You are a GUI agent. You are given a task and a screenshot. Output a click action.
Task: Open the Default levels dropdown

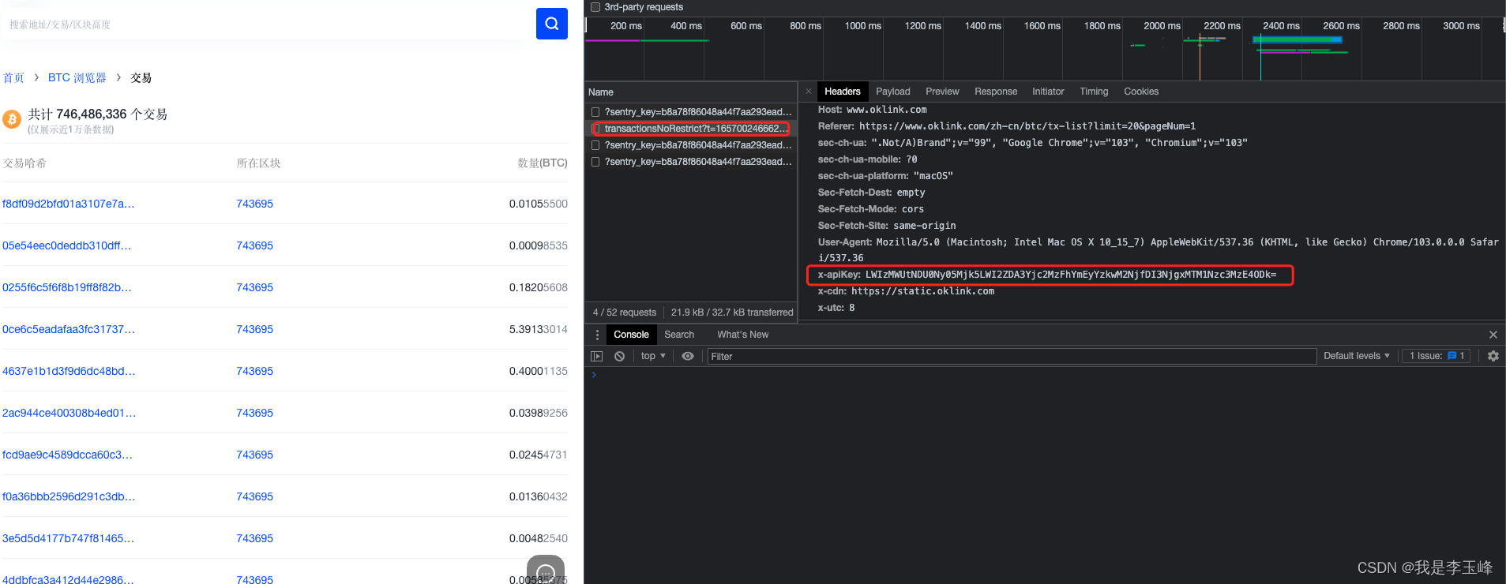pyautogui.click(x=1356, y=357)
